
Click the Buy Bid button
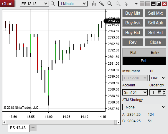pyautogui.click(x=133, y=33)
